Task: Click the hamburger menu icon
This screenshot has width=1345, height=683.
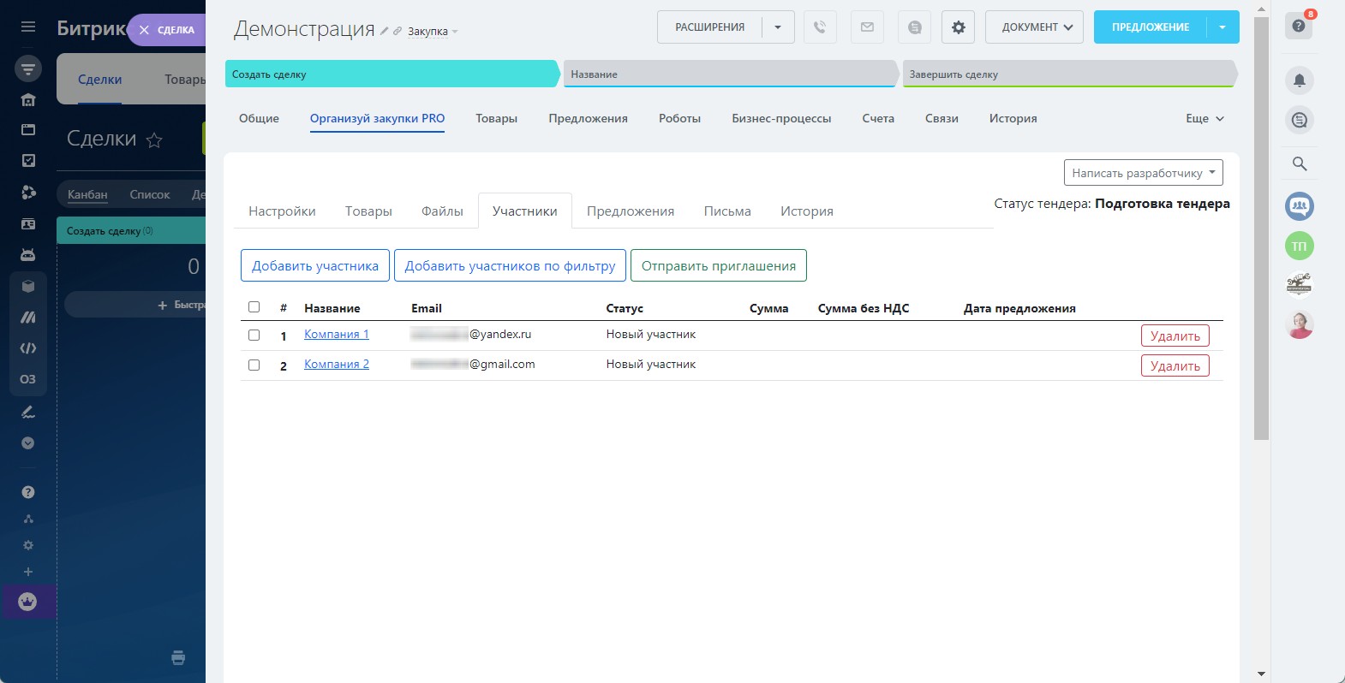Action: pyautogui.click(x=28, y=27)
